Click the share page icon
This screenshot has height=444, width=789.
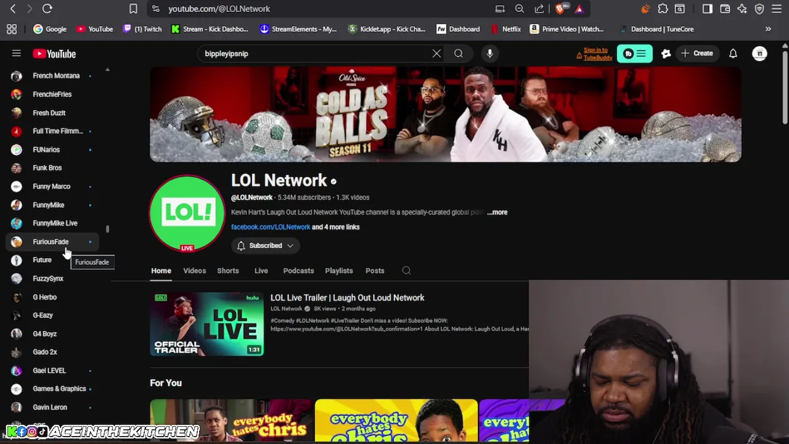(x=539, y=9)
